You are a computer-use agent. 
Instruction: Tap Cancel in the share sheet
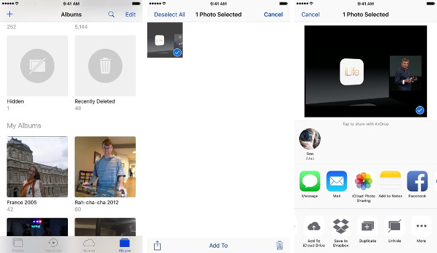311,15
